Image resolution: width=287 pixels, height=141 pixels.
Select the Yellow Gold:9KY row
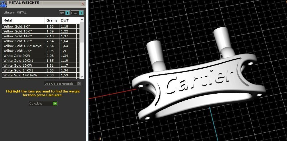tap(41, 26)
